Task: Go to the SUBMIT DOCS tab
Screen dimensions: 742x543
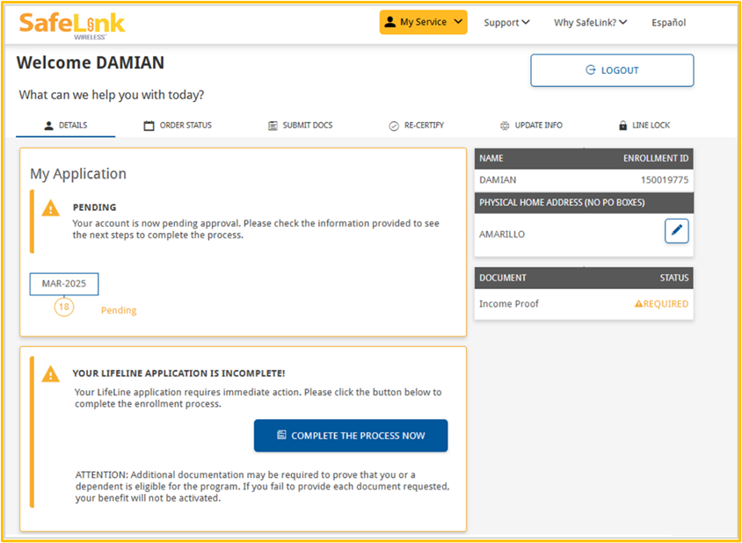Action: pyautogui.click(x=300, y=126)
